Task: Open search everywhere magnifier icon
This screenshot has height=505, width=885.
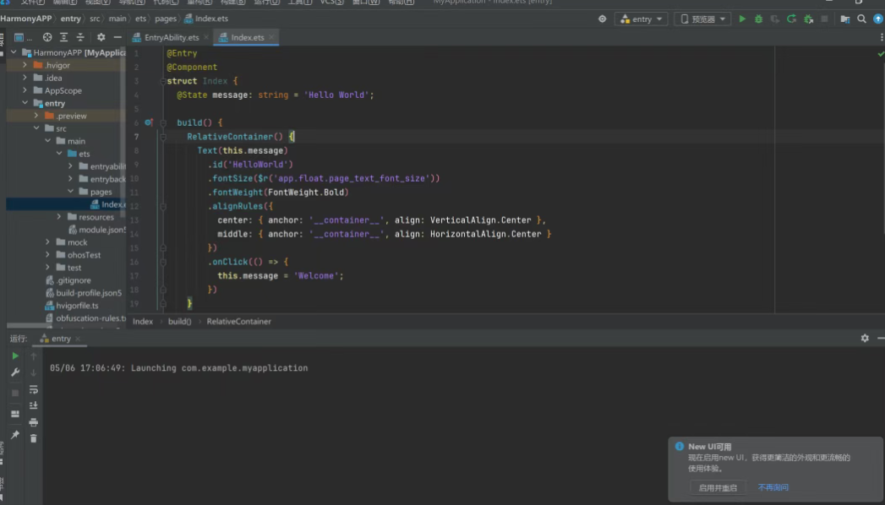Action: coord(862,19)
